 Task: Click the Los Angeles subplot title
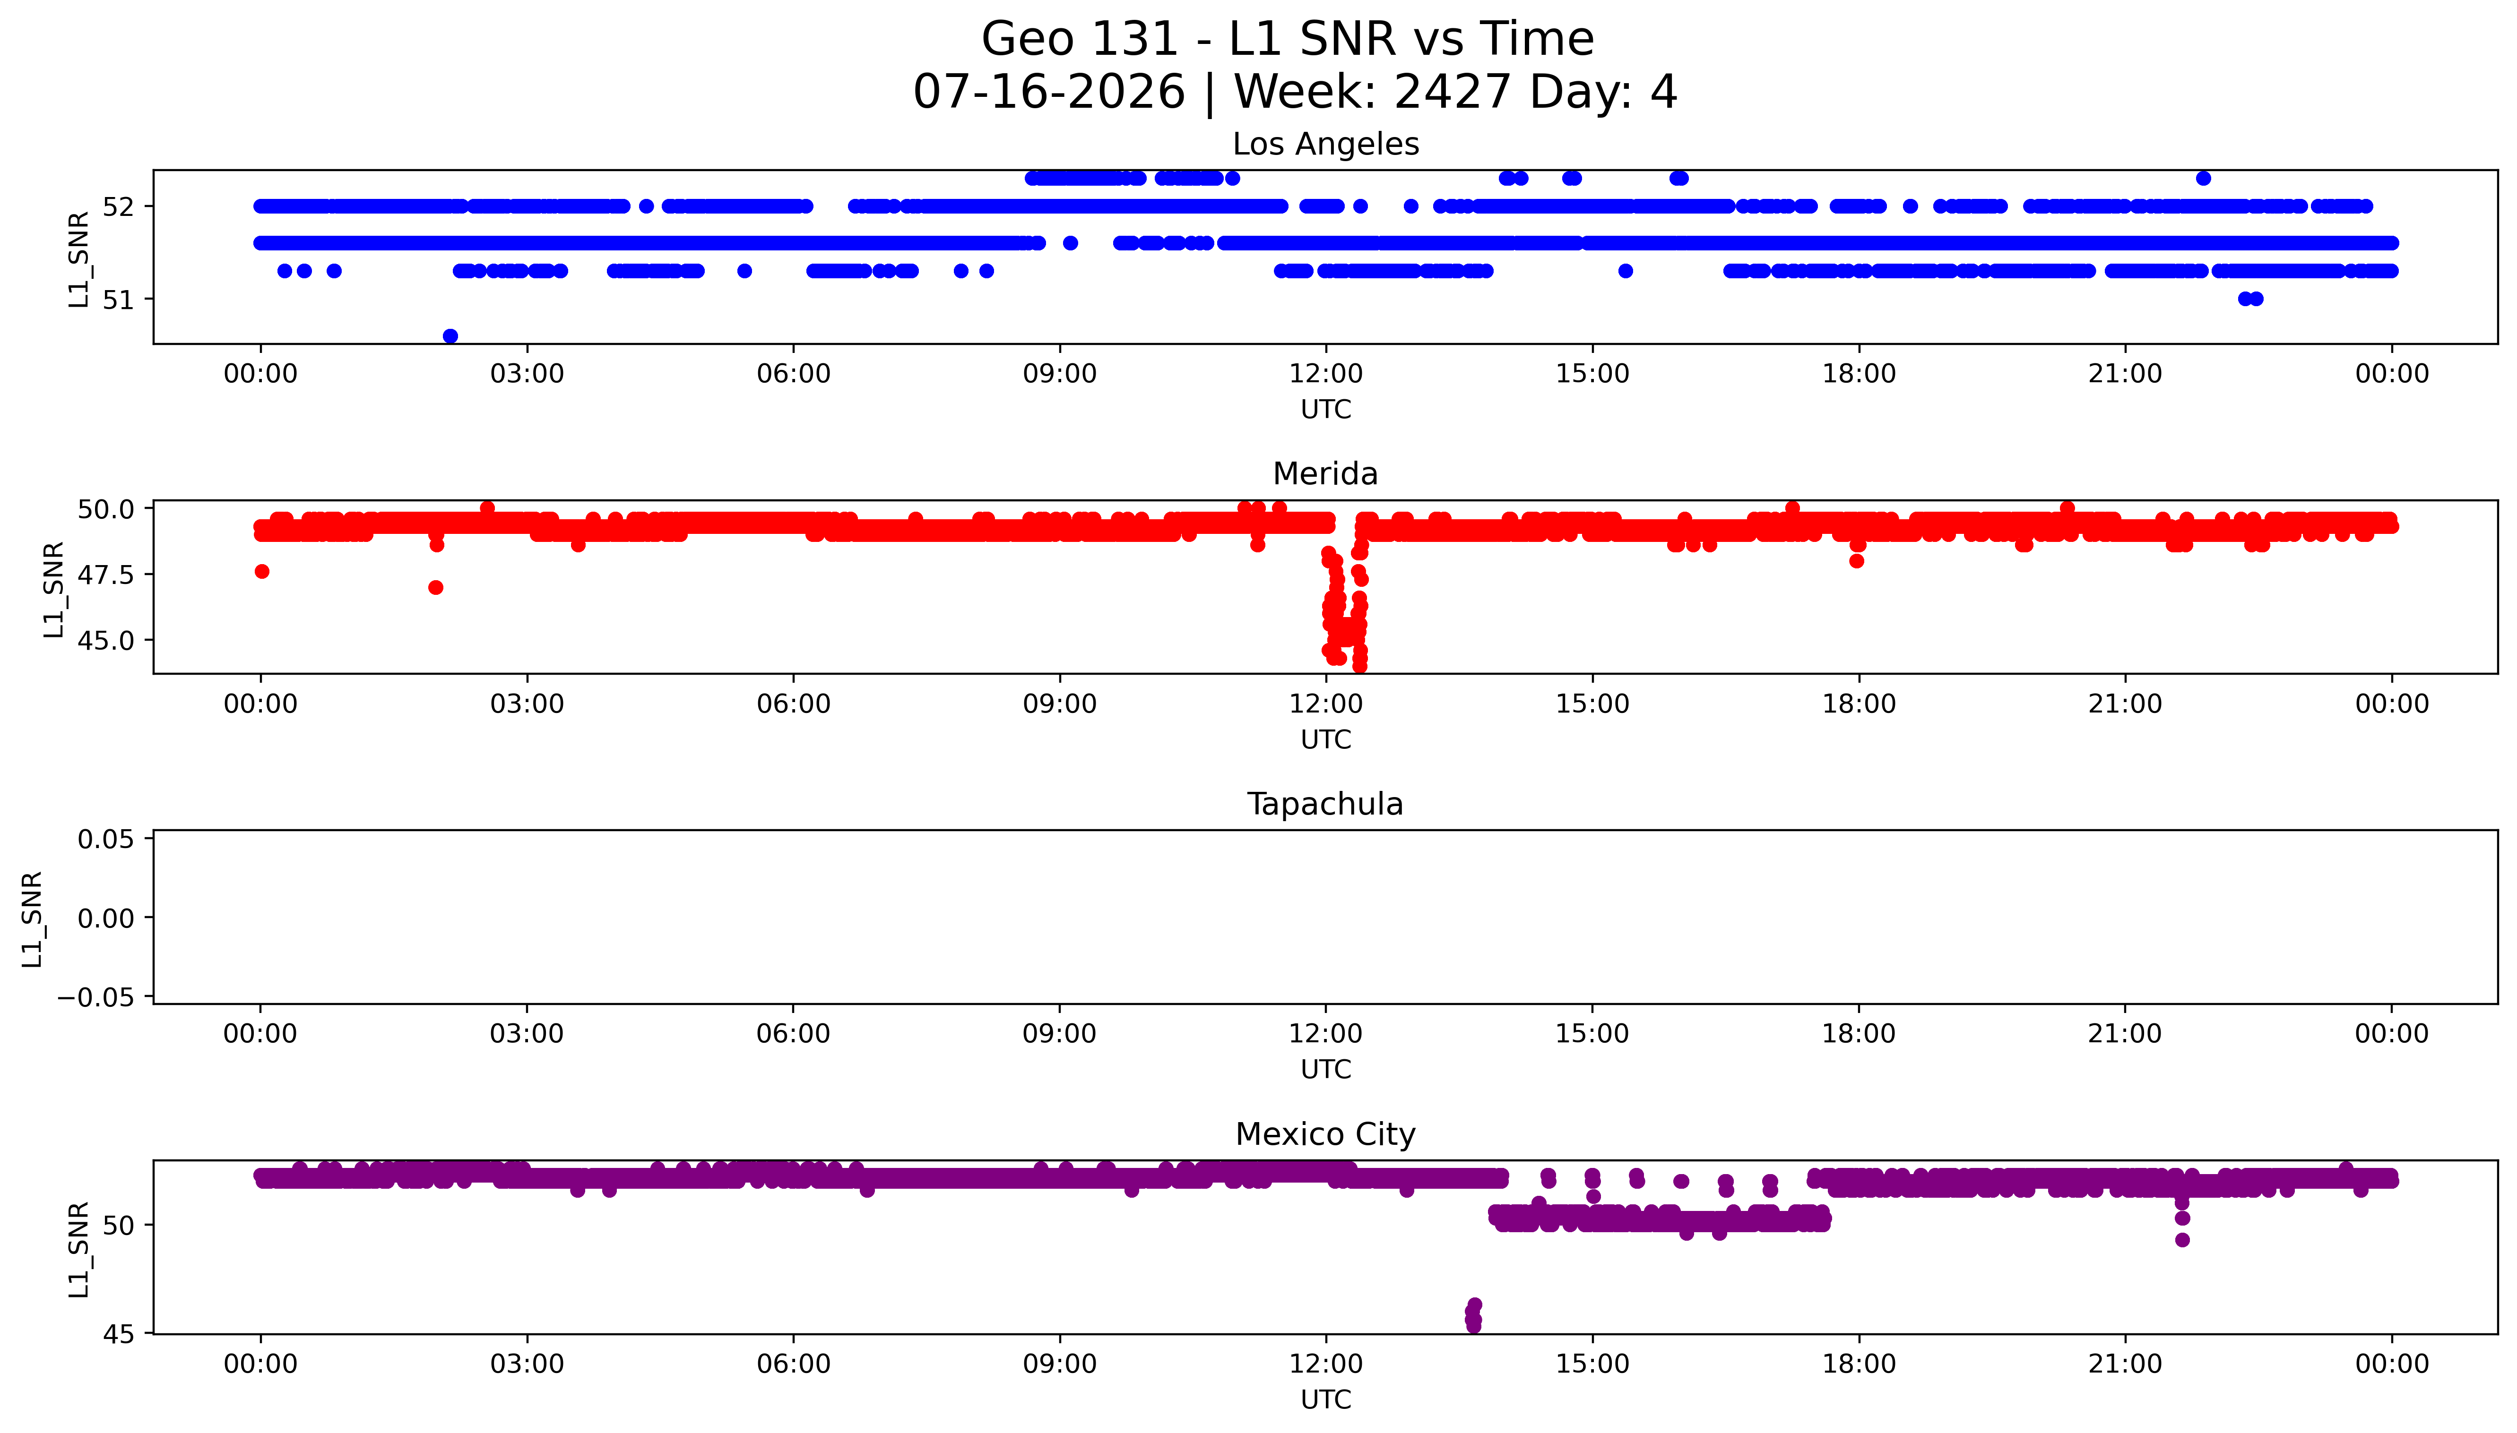click(x=1325, y=144)
